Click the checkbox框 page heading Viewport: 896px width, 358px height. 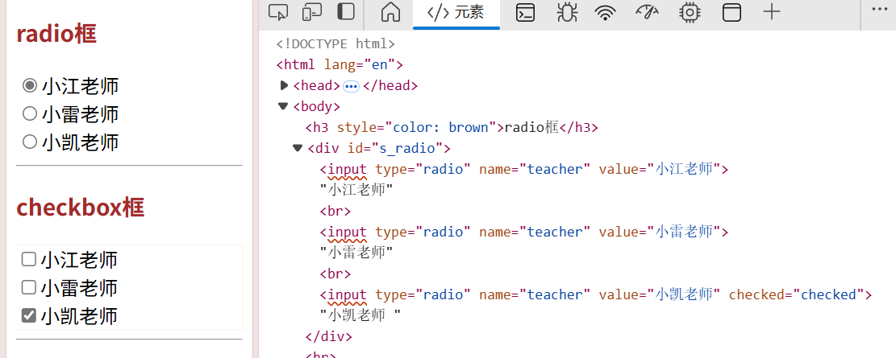point(80,208)
